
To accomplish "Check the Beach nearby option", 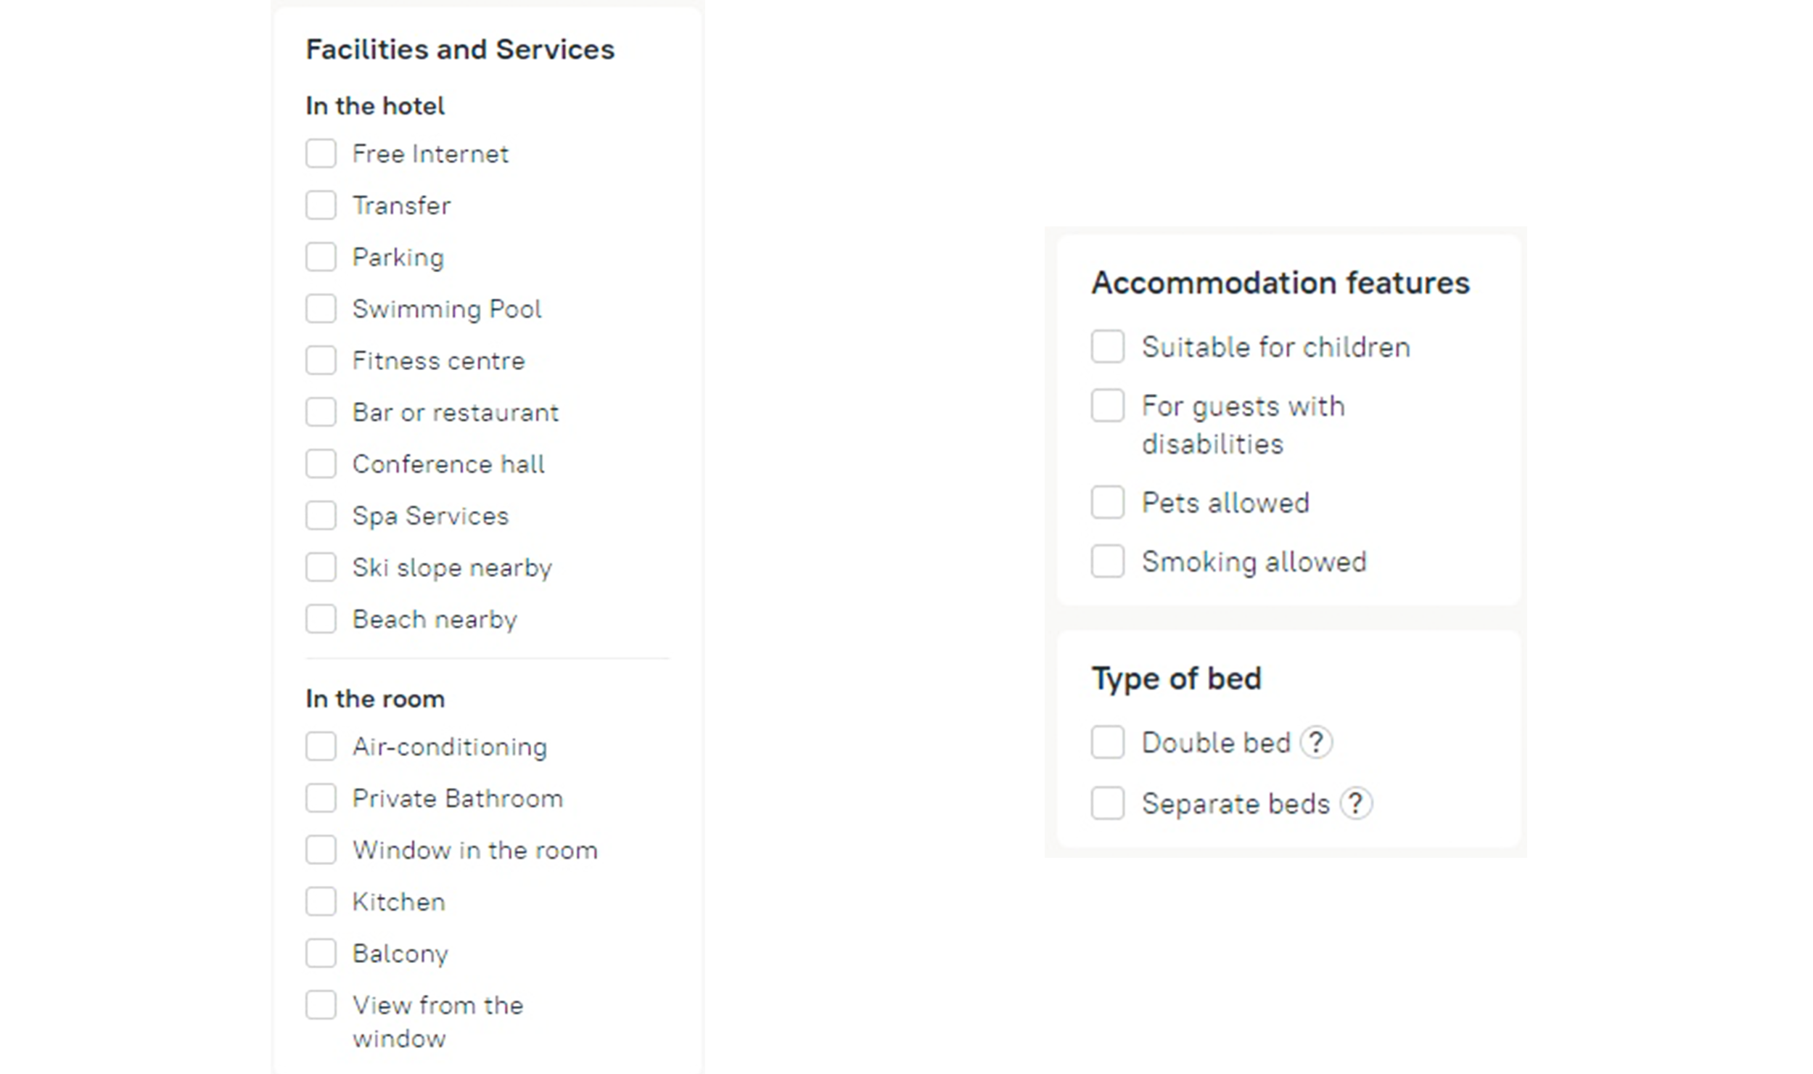I will coord(321,619).
